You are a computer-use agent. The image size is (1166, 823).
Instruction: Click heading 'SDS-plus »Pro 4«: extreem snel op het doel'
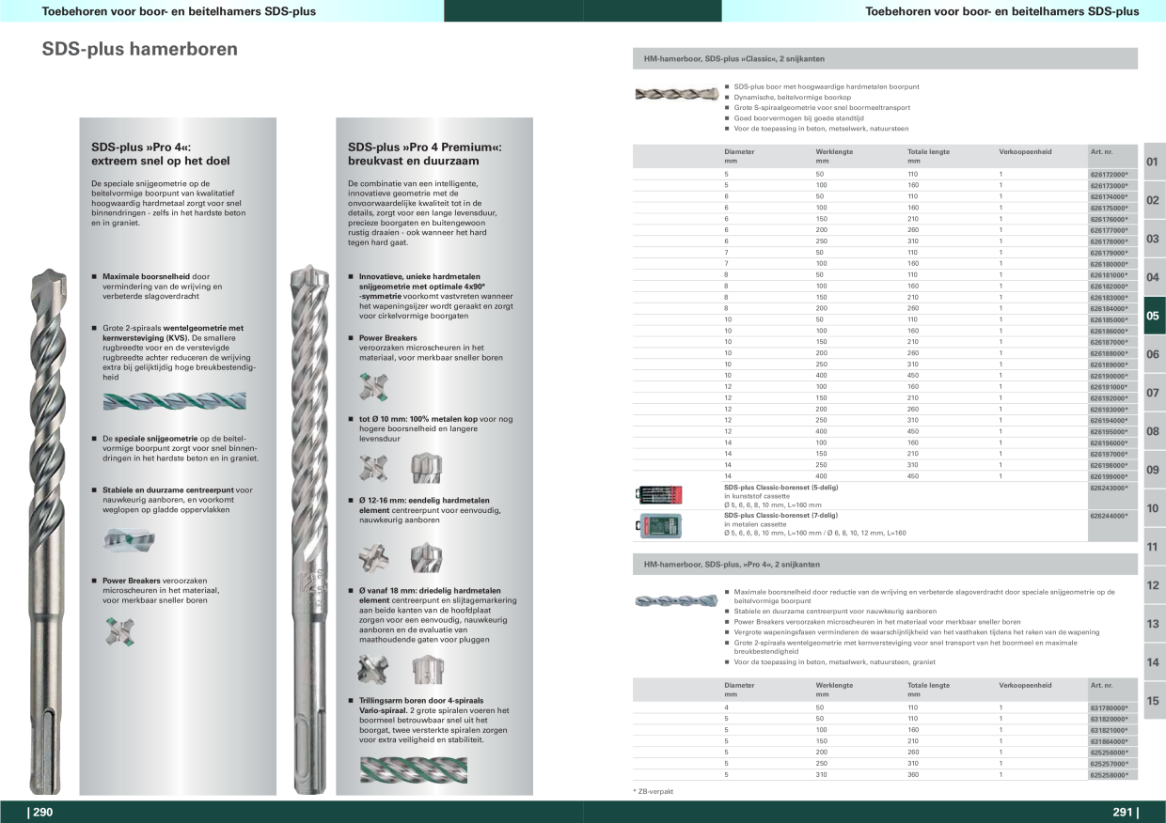click(x=160, y=154)
